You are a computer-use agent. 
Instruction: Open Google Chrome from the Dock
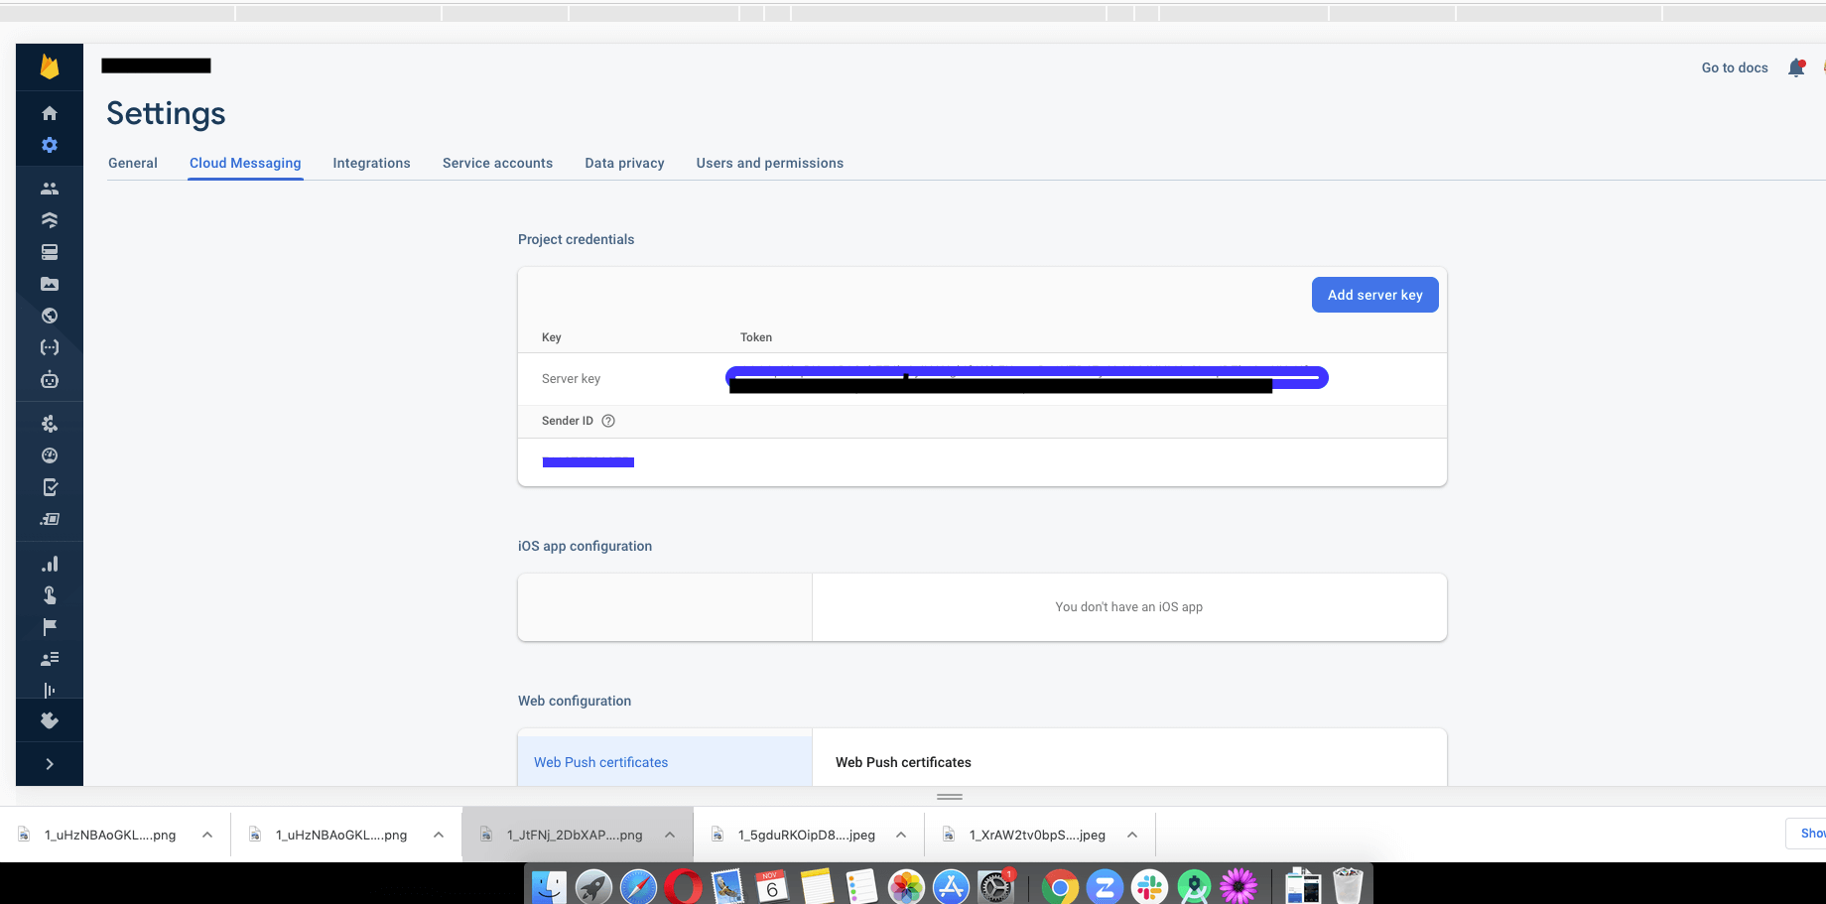click(1060, 886)
